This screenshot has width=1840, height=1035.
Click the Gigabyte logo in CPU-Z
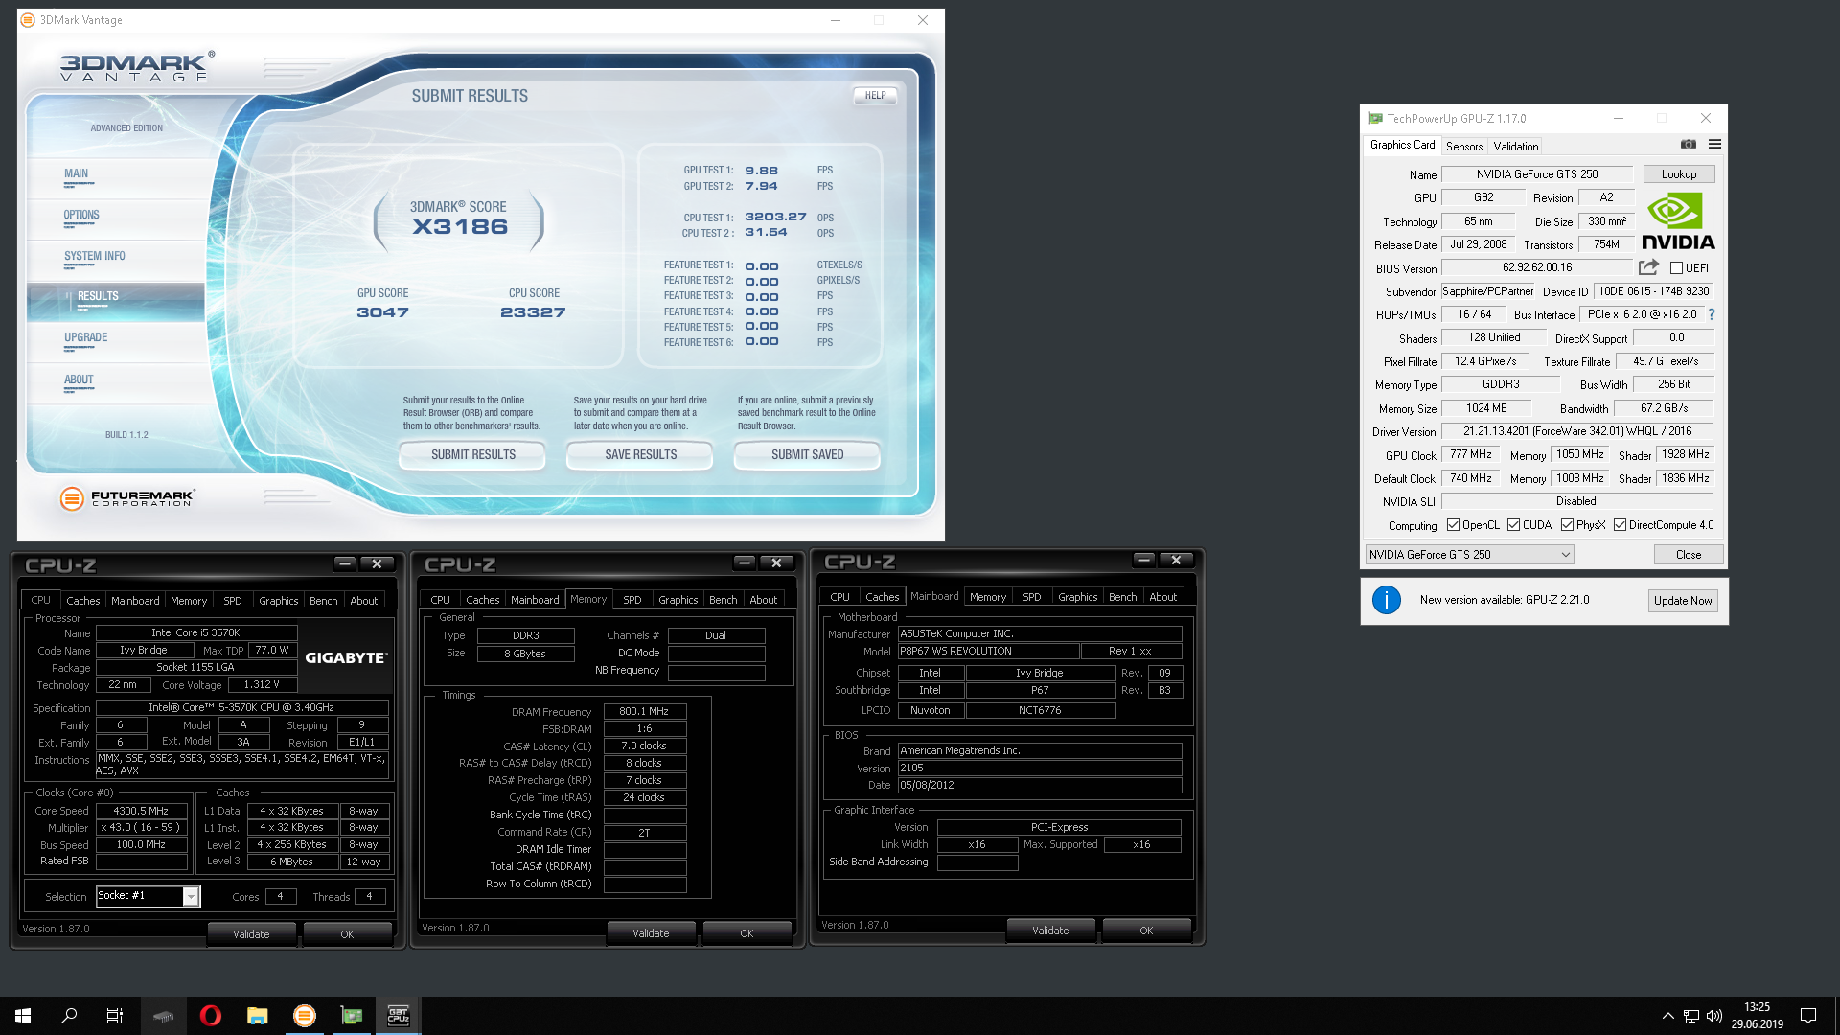point(346,657)
